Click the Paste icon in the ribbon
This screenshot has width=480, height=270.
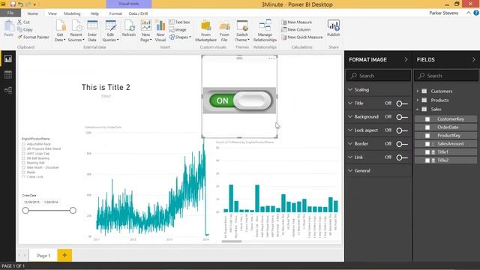pyautogui.click(x=8, y=28)
